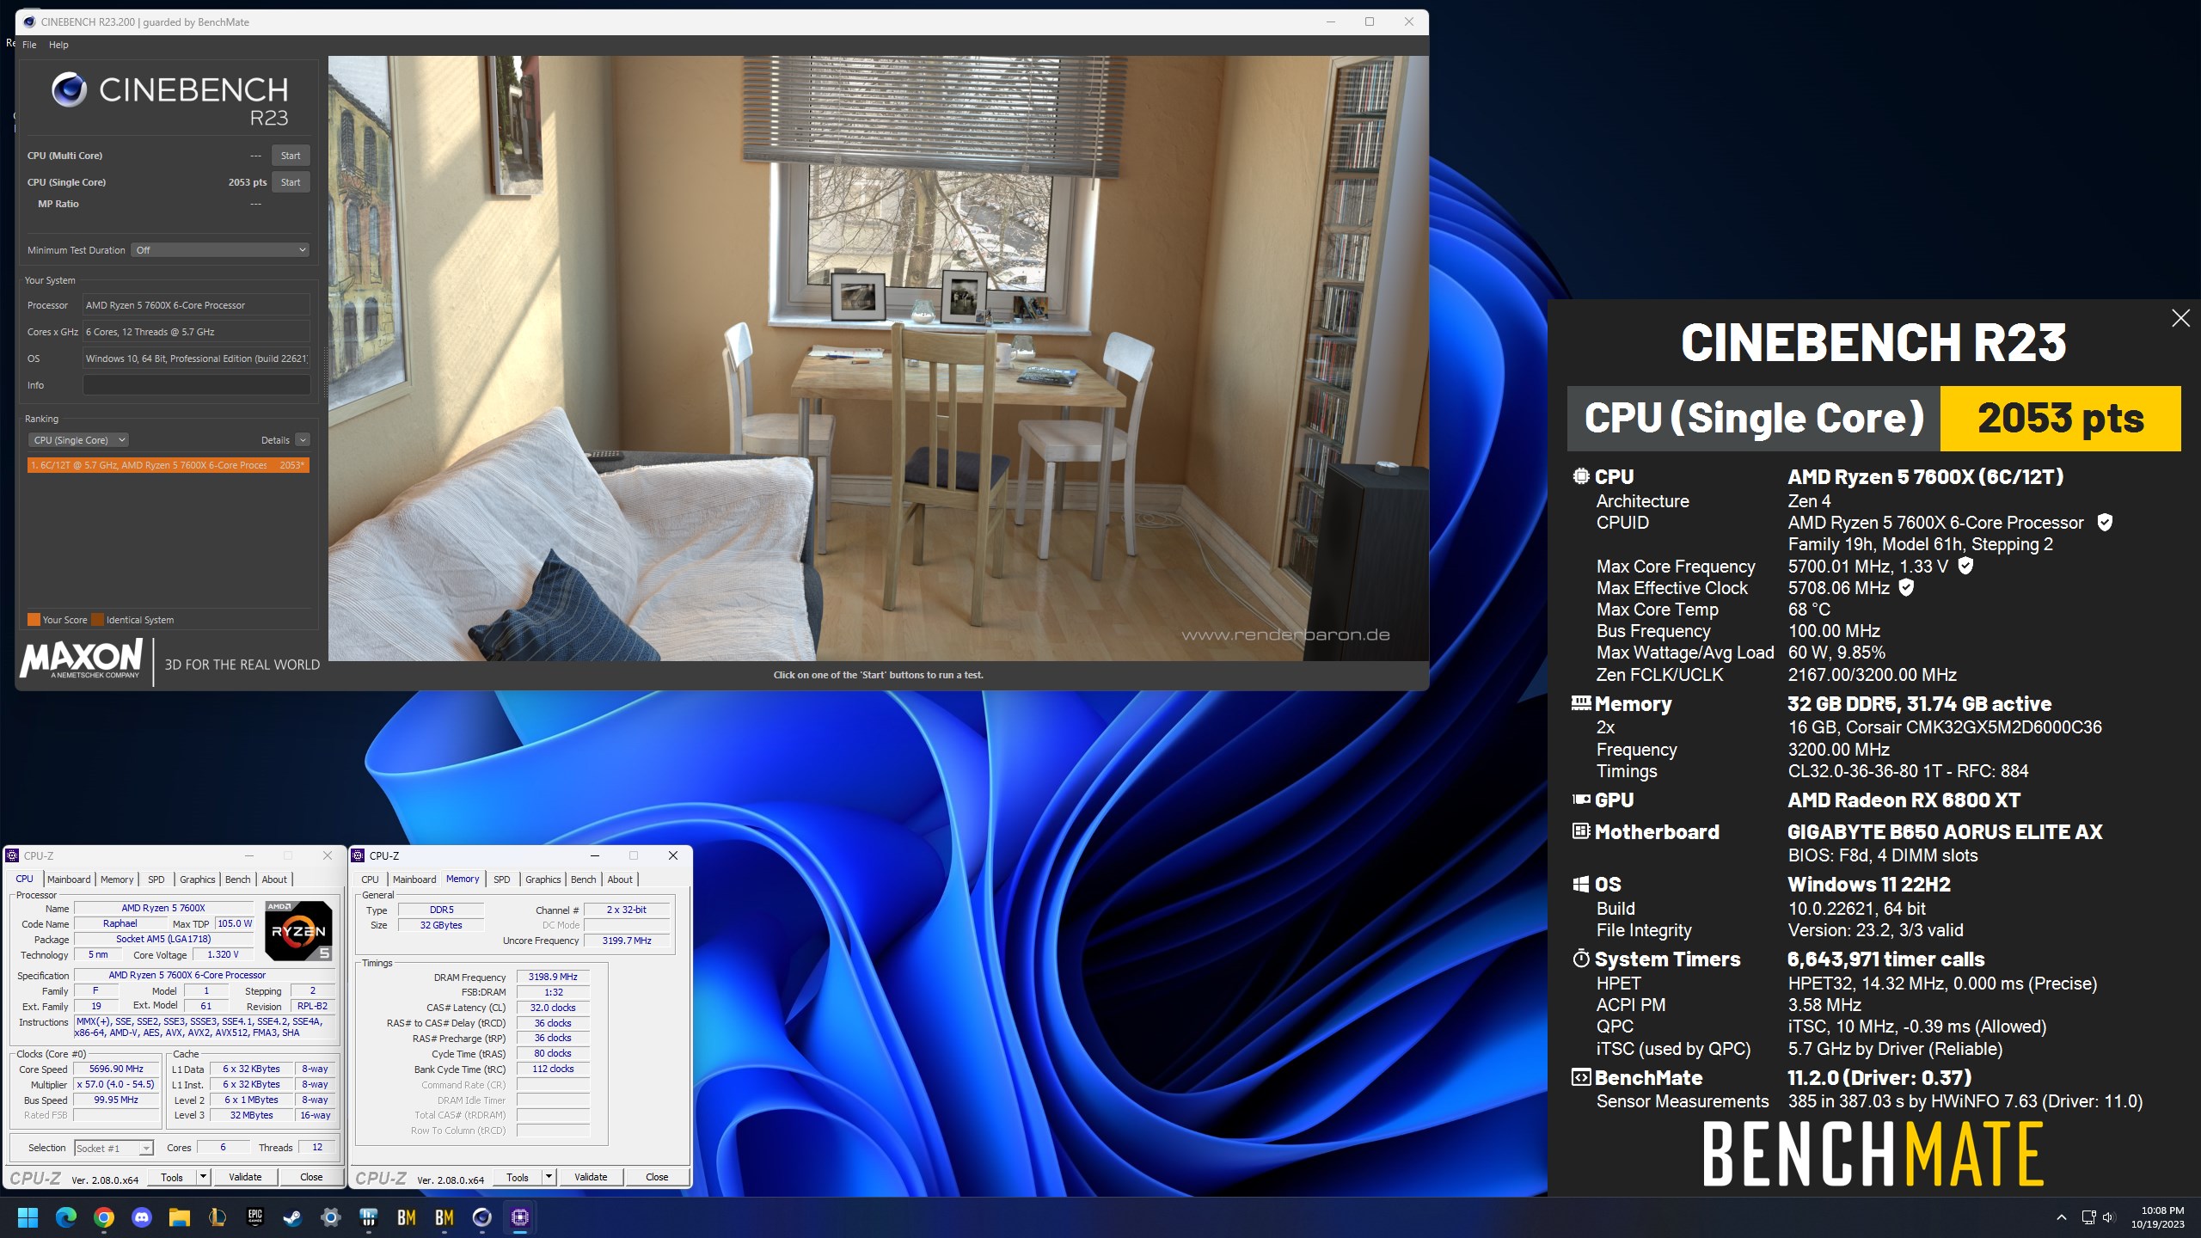This screenshot has width=2201, height=1238.
Task: Click Tools button in left CPU-Z window
Action: pyautogui.click(x=172, y=1177)
